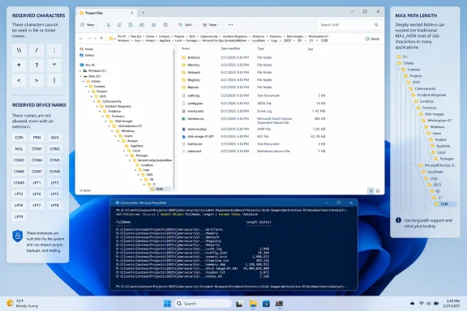Select the Project Files tab
Screen dimensions: 467x311
(x=106, y=13)
